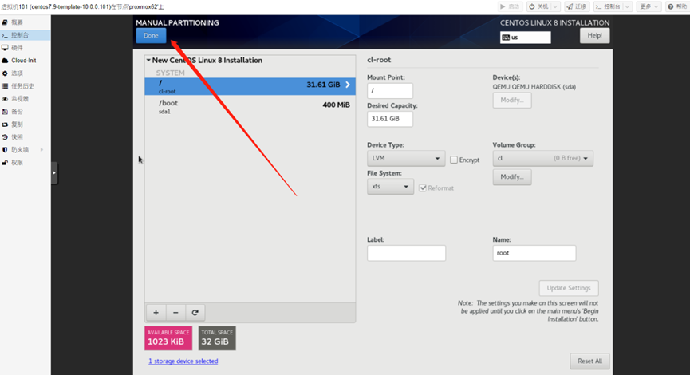Click the Available Space 1023 KiB indicator
The image size is (690, 375).
point(168,338)
